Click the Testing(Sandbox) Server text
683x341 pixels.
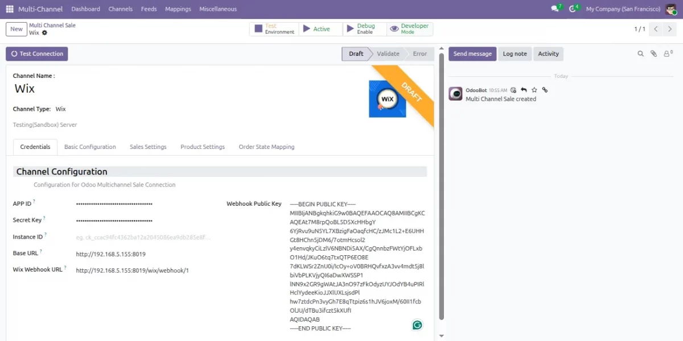45,125
